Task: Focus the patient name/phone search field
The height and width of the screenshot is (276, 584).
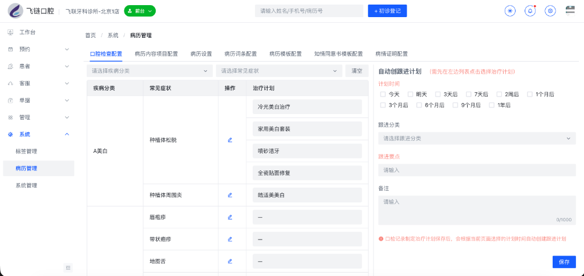Action: tap(309, 11)
